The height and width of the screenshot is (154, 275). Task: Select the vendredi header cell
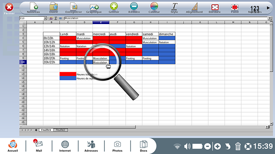pyautogui.click(x=134, y=34)
